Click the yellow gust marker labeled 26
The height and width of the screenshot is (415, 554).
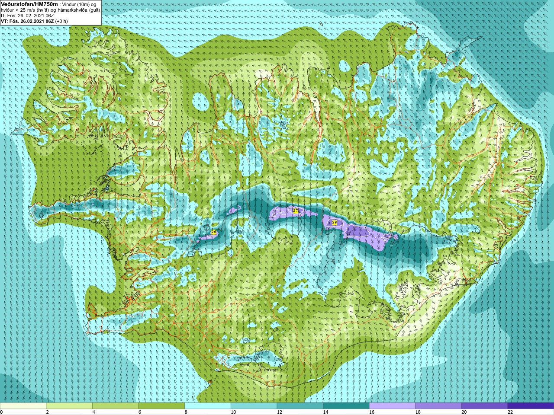click(x=213, y=232)
